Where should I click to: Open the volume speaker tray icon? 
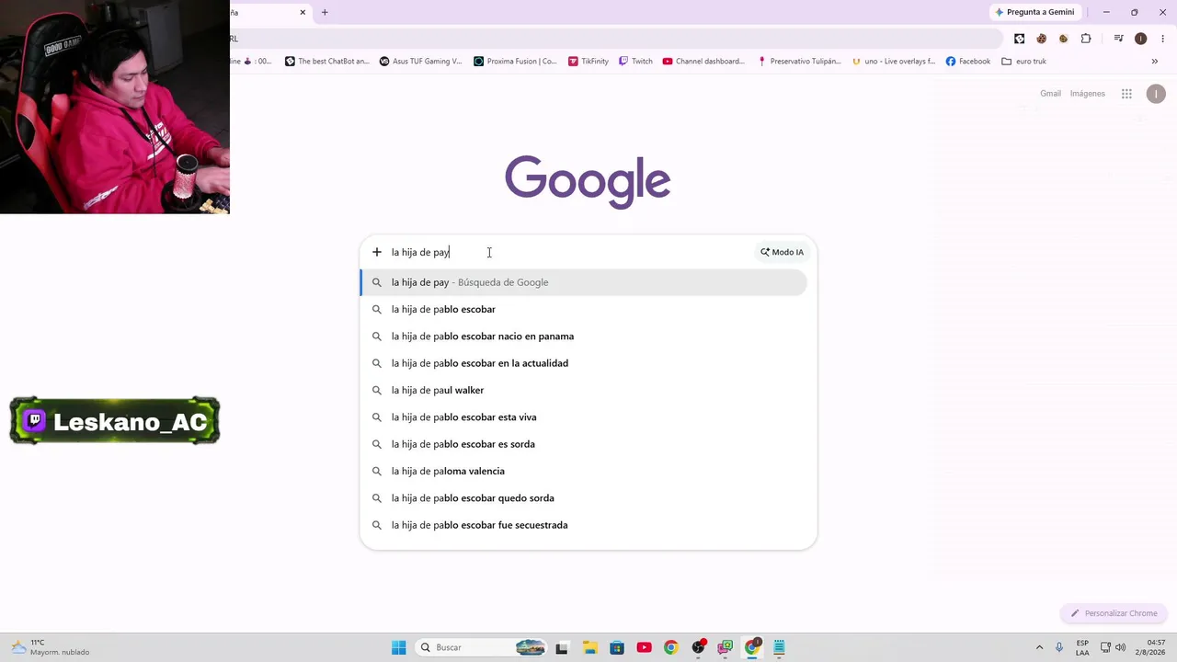[1120, 647]
